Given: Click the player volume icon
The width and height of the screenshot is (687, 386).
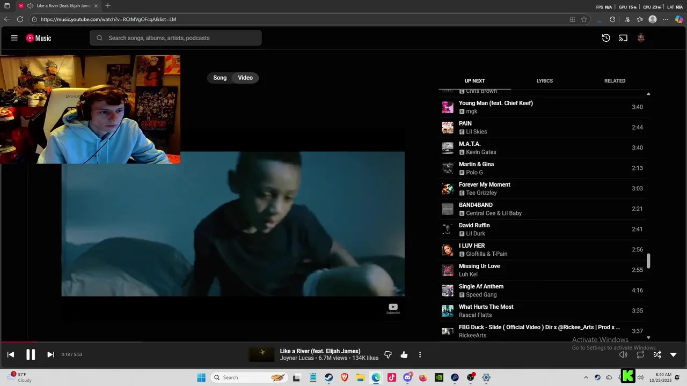Looking at the screenshot, I should (x=623, y=354).
